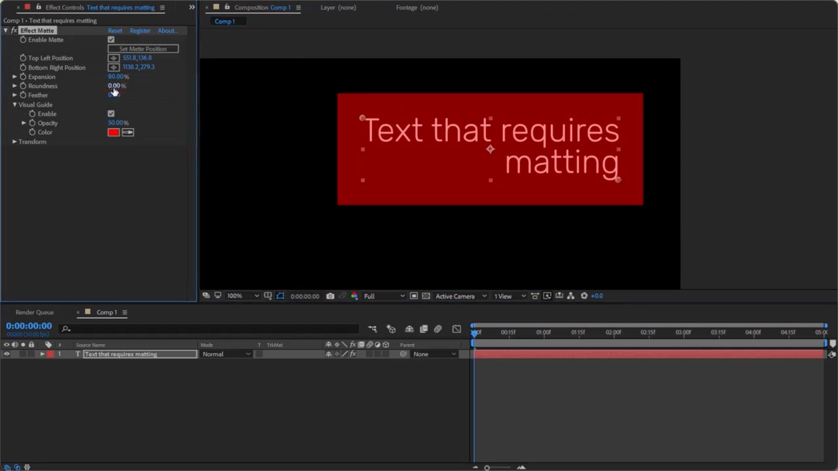838x471 pixels.
Task: Switch to the Render Queue tab
Action: [x=34, y=312]
